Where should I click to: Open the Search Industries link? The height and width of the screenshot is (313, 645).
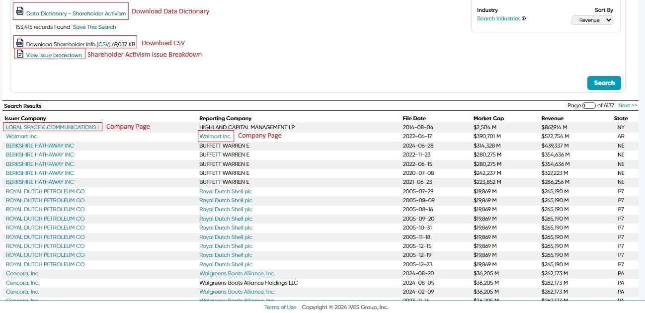[498, 19]
